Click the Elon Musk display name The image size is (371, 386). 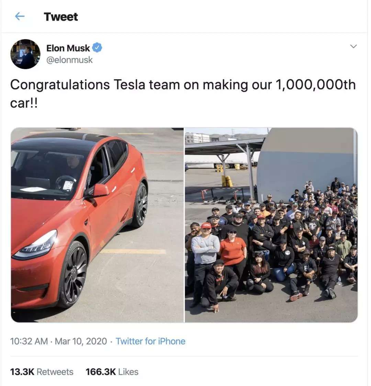68,48
